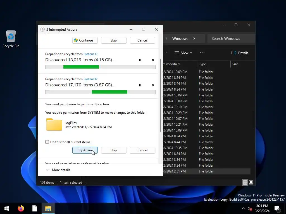The image size is (286, 214).
Task: Check Do this for all current items
Action: [x=47, y=142]
